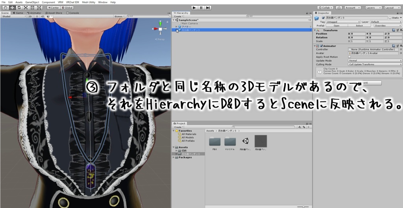Toggle 2D view mode in Scene
This screenshot has height=208, width=403.
(30, 16)
